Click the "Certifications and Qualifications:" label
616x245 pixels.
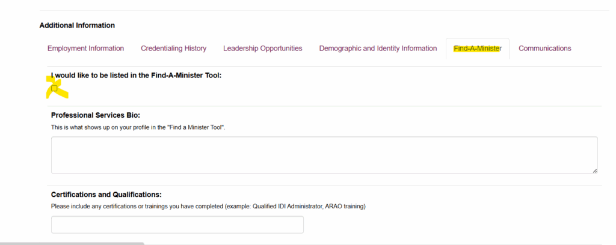(106, 195)
